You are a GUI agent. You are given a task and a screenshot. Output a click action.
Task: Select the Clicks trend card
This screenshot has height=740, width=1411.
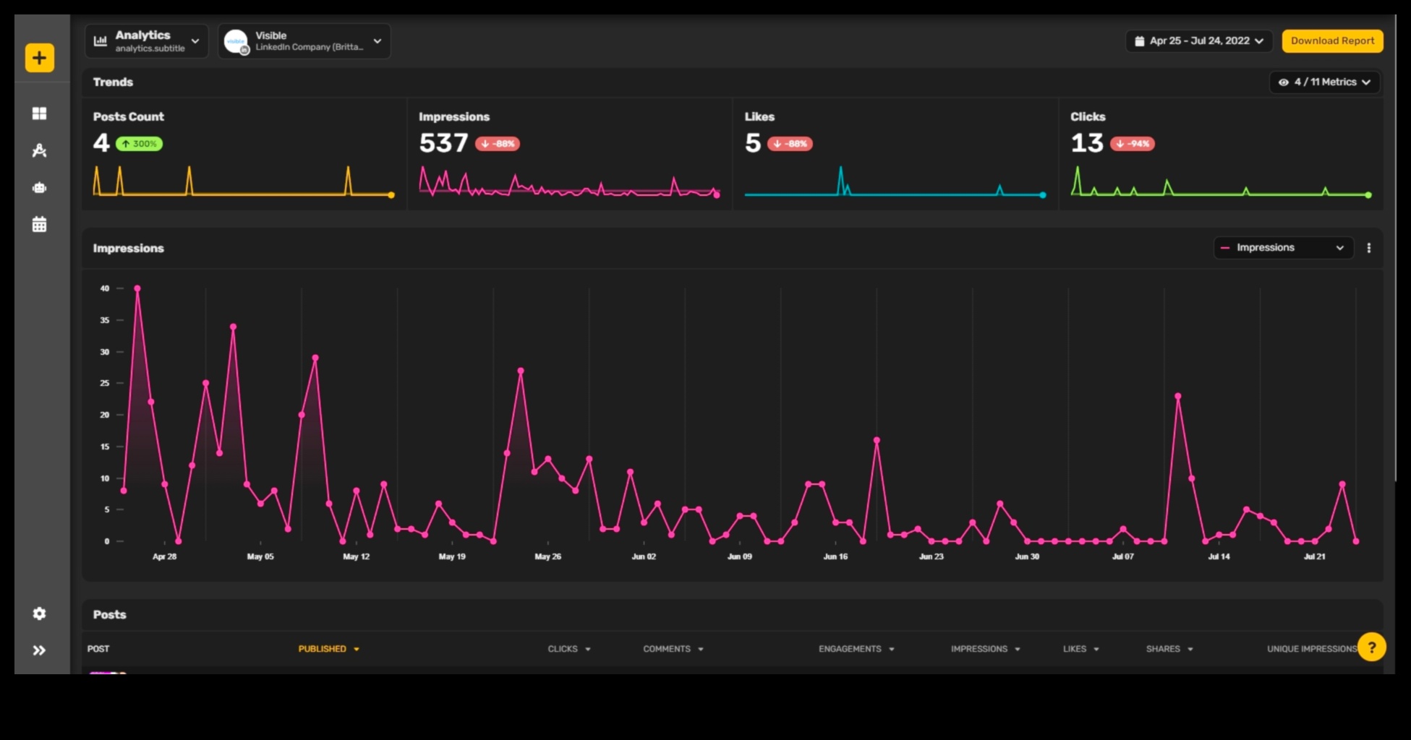point(1220,154)
